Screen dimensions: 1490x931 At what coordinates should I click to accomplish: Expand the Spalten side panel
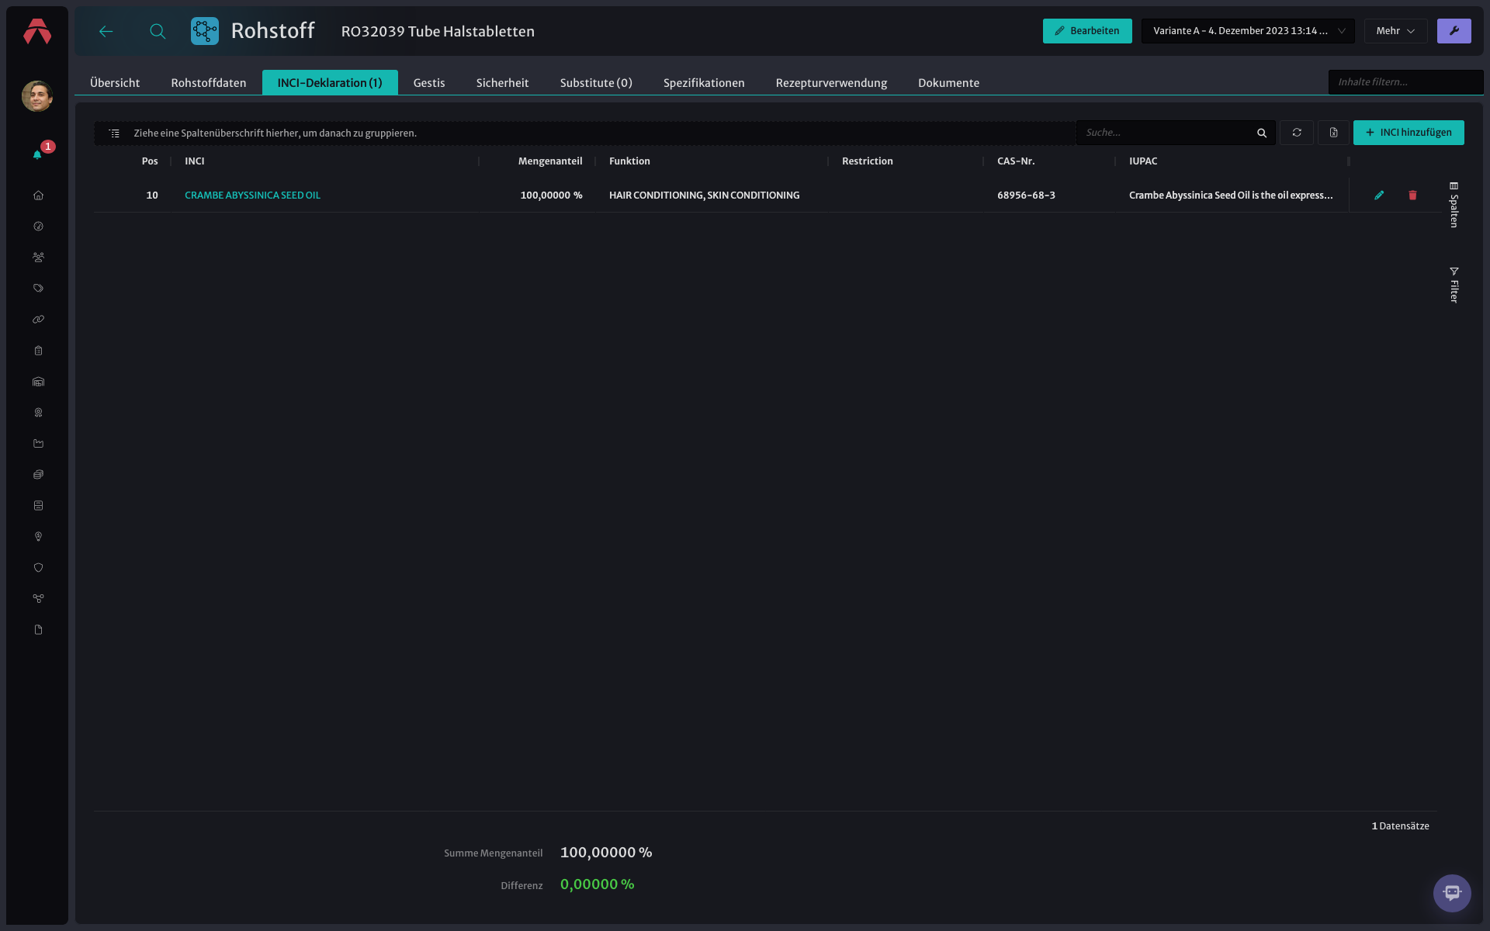point(1454,205)
